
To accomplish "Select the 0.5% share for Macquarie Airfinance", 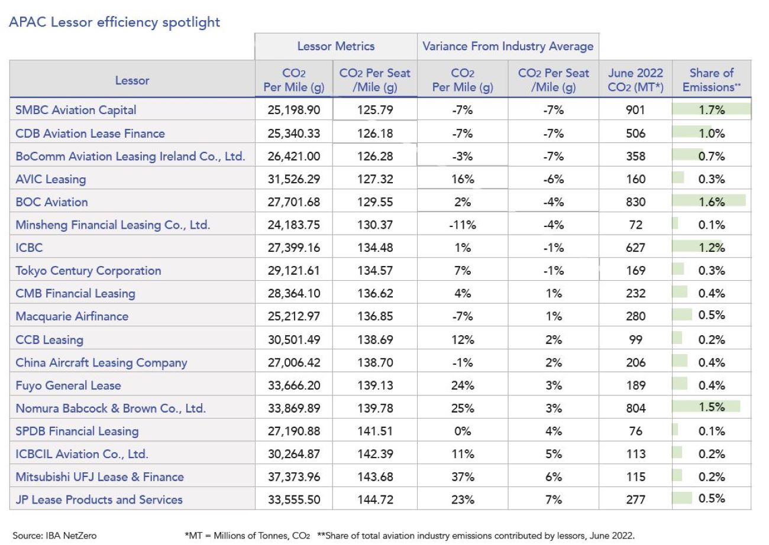I will (712, 315).
